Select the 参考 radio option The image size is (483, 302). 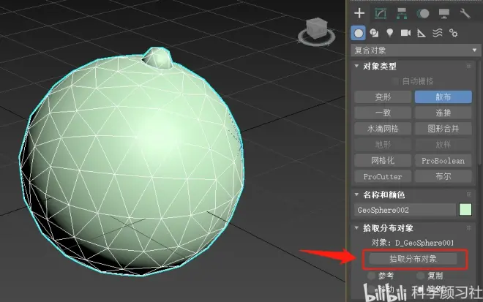pos(371,276)
